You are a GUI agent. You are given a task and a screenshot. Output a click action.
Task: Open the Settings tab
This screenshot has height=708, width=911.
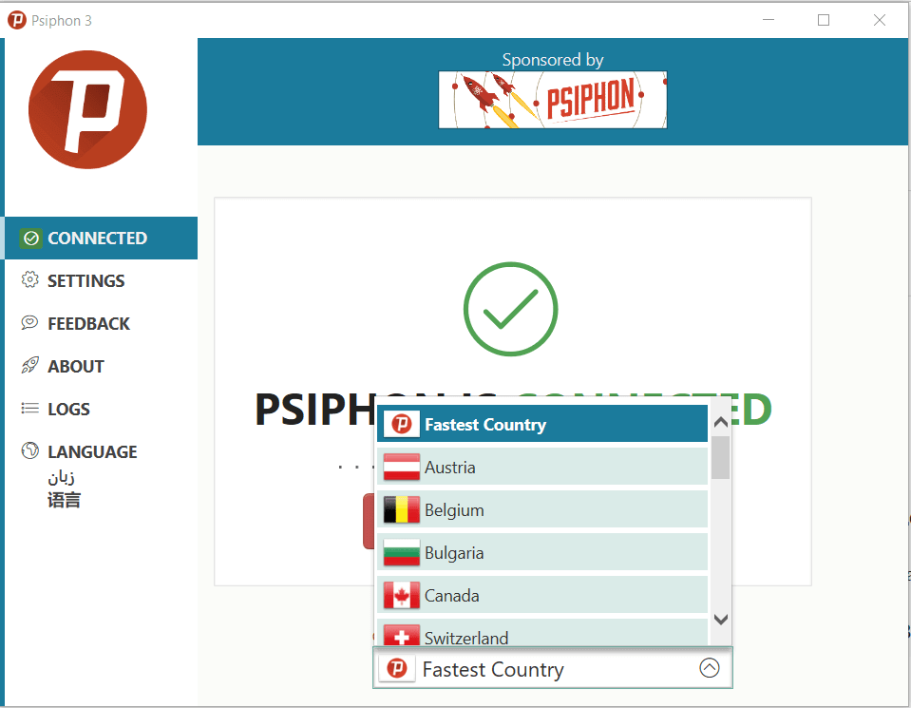(101, 280)
